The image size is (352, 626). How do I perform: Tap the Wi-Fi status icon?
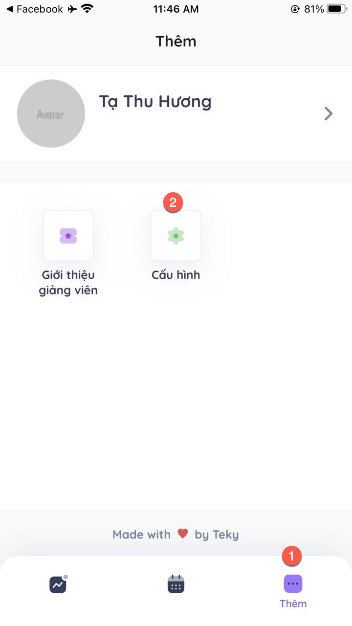(88, 9)
